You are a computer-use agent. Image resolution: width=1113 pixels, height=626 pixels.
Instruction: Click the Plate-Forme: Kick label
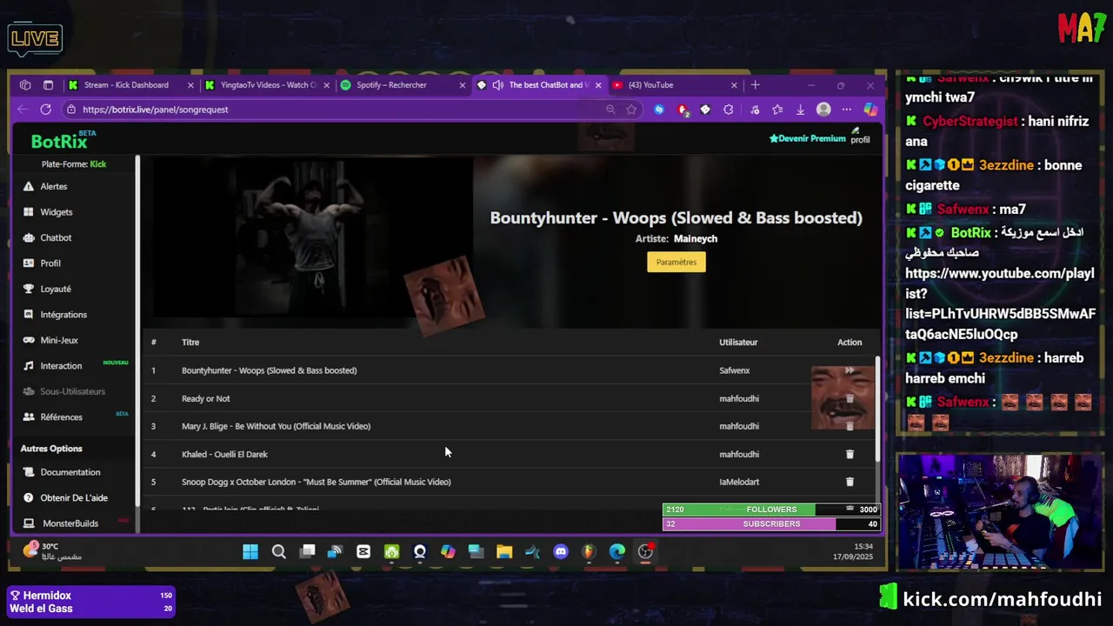click(x=74, y=164)
